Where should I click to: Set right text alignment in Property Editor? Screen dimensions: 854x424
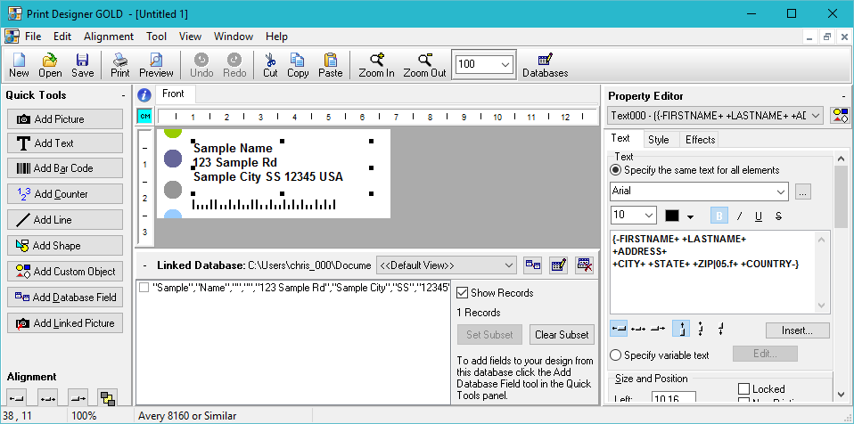[658, 328]
